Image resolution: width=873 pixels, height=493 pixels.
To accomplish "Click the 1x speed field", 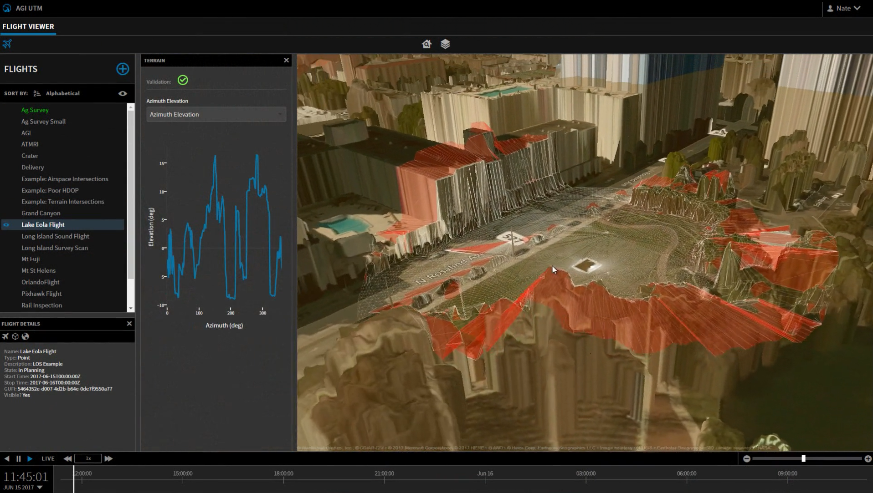I will click(88, 458).
